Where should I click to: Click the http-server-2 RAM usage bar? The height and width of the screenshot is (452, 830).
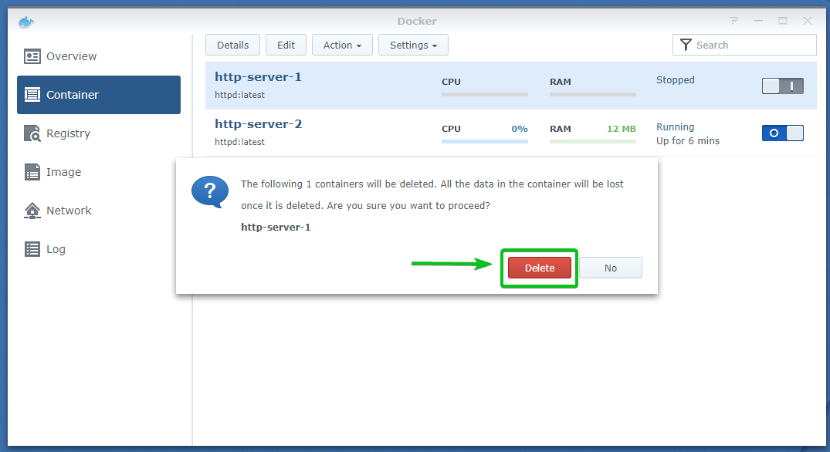[x=593, y=141]
